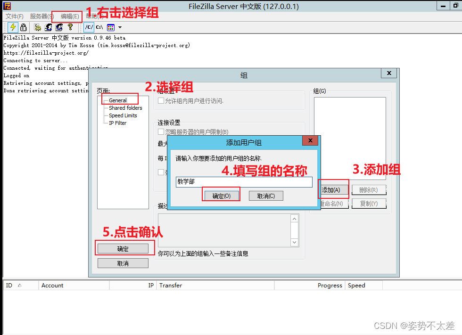The image size is (462, 335).
Task: Close the 组 dialog window
Action: click(389, 73)
